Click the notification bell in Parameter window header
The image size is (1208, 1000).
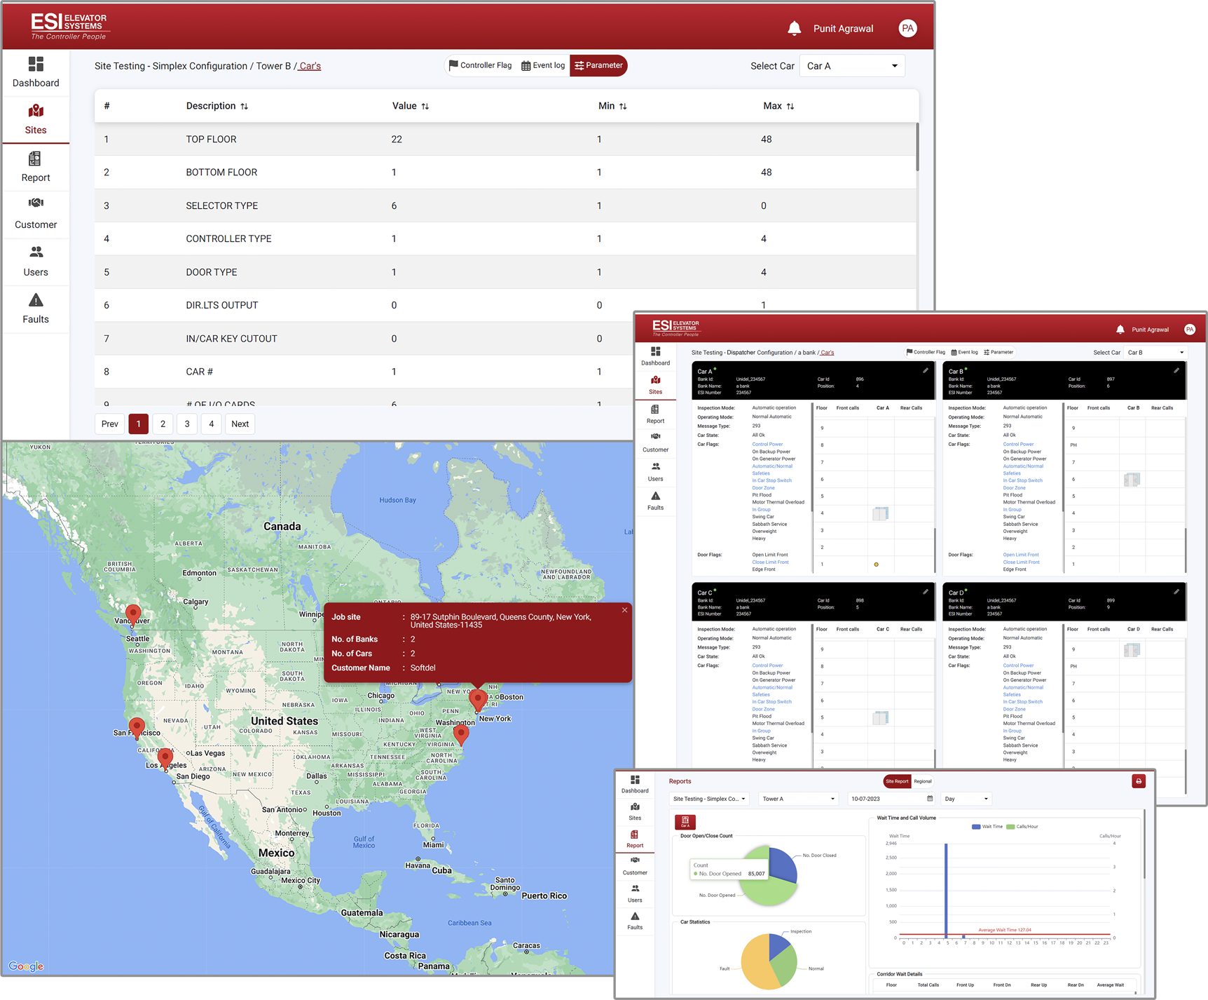pos(794,28)
